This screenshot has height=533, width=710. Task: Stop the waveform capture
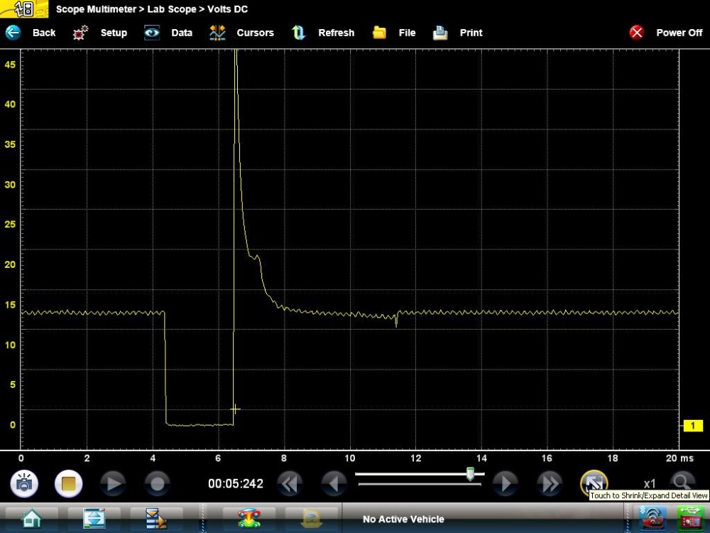coord(69,484)
